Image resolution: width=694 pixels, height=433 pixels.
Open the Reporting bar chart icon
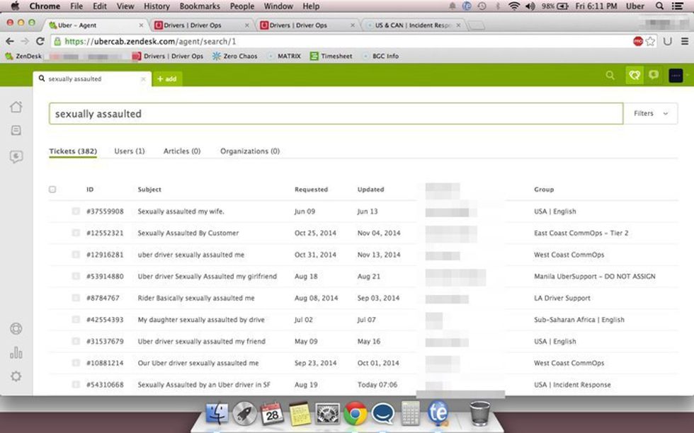[16, 352]
